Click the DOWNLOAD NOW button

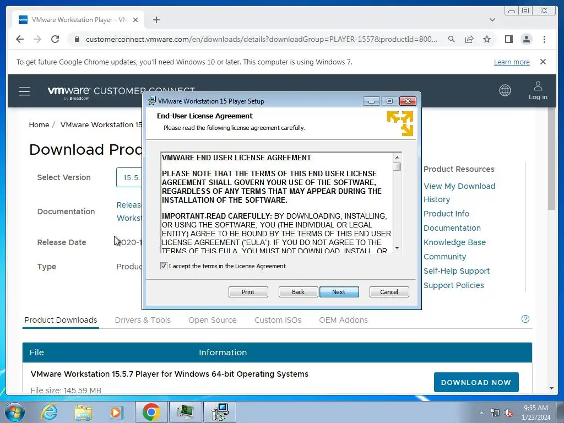476,382
